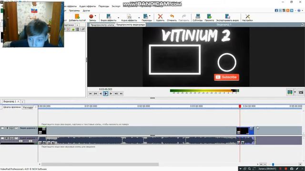Click the pop-out icon of preview panel
The image size is (305, 171).
pyautogui.click(x=303, y=25)
